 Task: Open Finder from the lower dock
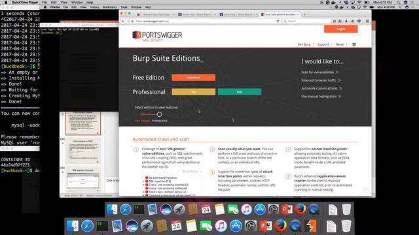(x=73, y=227)
